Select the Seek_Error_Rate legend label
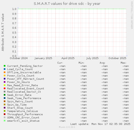This screenshot has width=134, height=130. tap(19, 95)
